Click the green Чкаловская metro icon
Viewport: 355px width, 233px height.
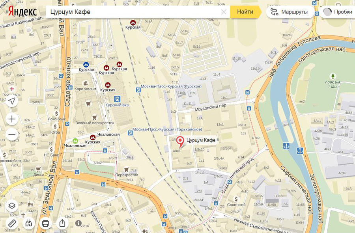pos(75,141)
